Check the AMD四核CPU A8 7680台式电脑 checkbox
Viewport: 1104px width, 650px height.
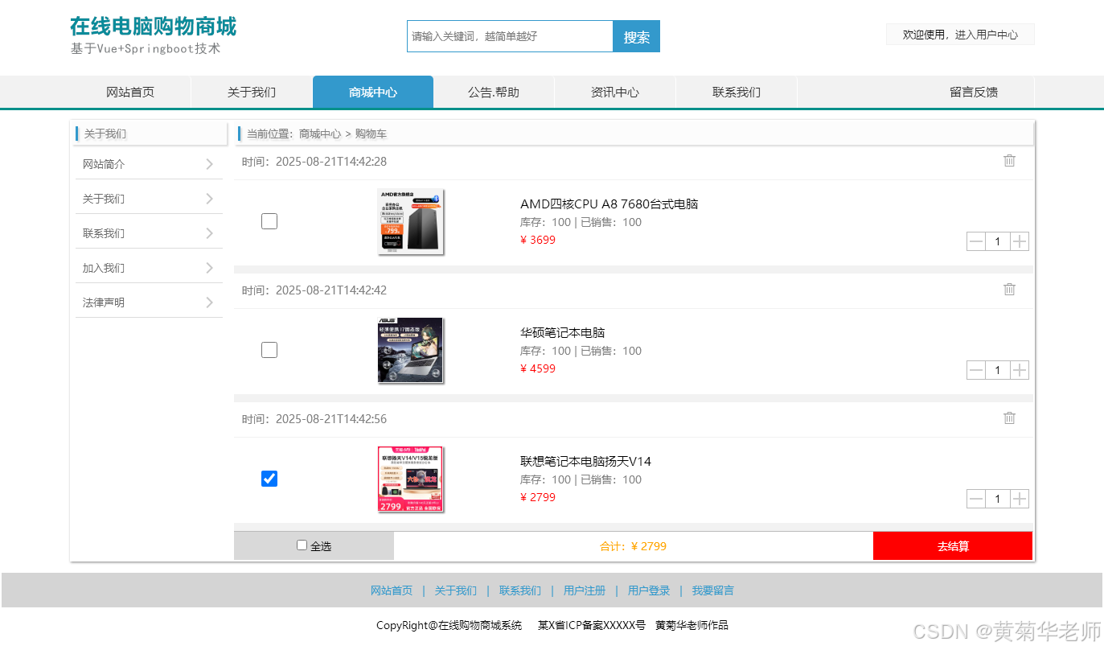point(269,221)
